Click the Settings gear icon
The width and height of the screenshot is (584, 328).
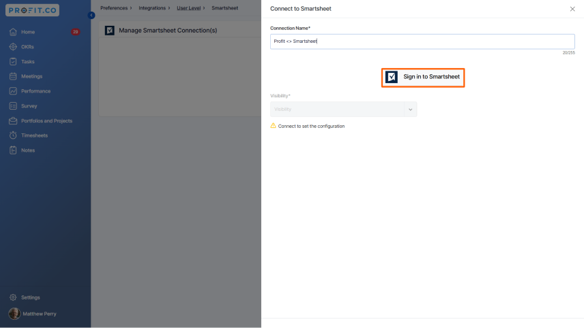pyautogui.click(x=13, y=297)
